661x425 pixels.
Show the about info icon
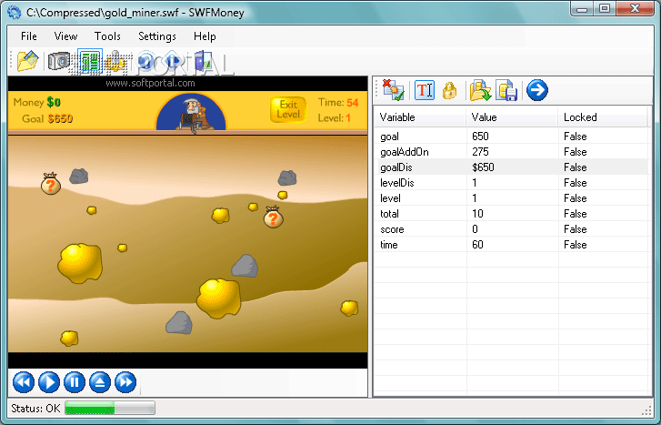pyautogui.click(x=173, y=62)
